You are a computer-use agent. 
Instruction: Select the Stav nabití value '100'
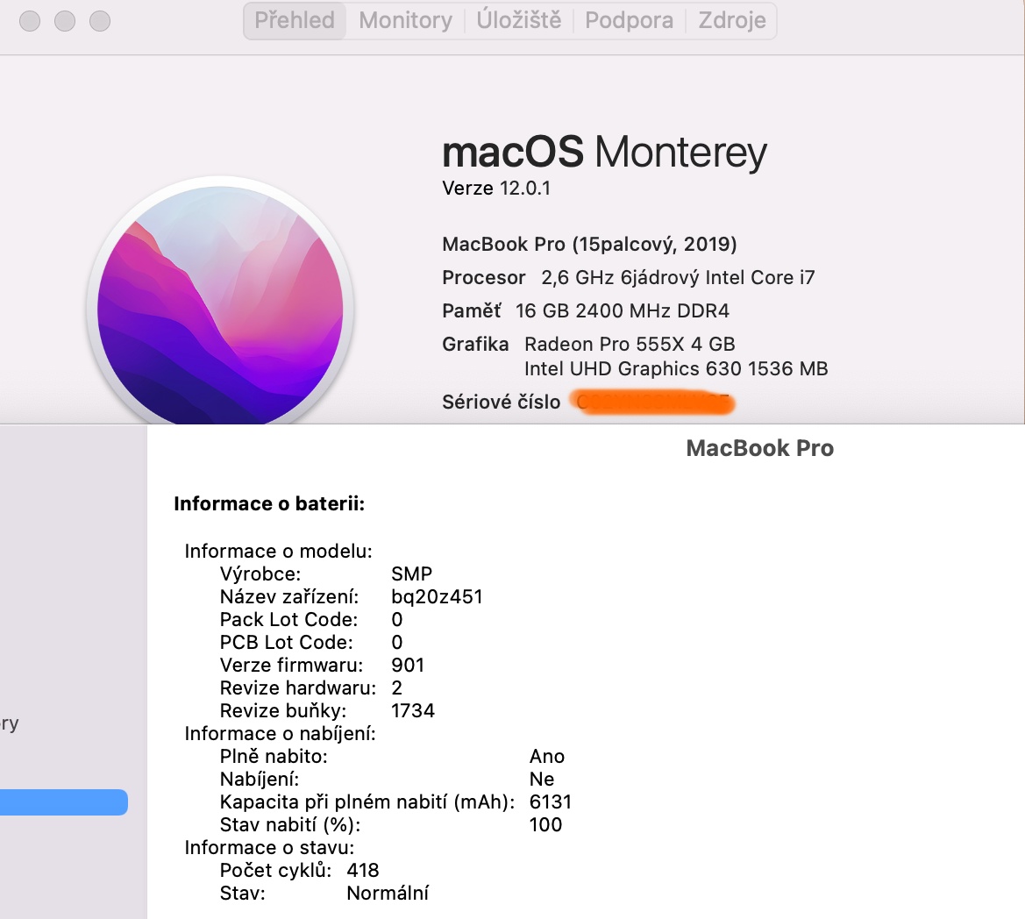click(x=545, y=825)
